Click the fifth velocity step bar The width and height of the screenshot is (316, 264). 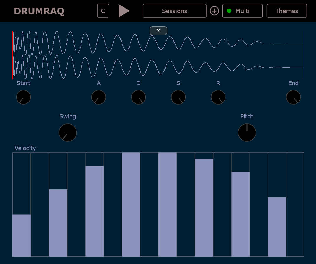(94, 211)
